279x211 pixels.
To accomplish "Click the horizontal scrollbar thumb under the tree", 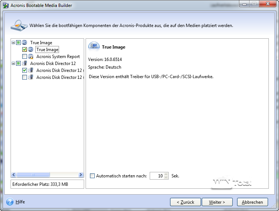I will click(33, 174).
